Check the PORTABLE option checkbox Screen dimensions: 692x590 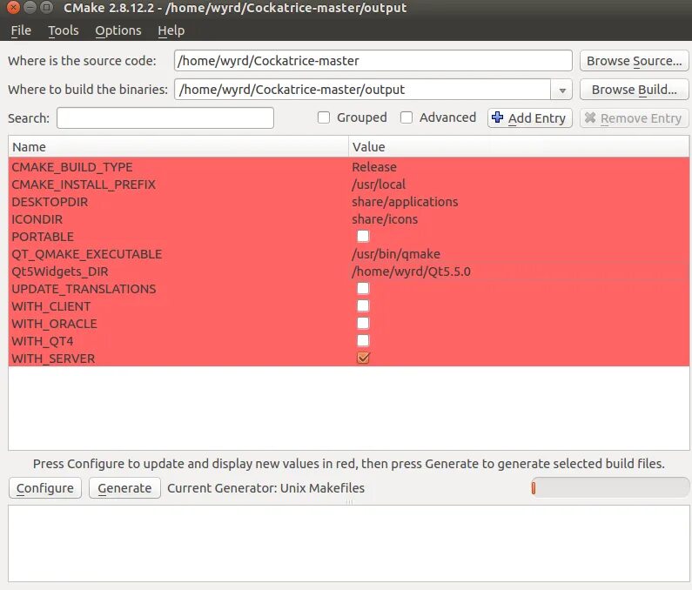click(x=363, y=236)
